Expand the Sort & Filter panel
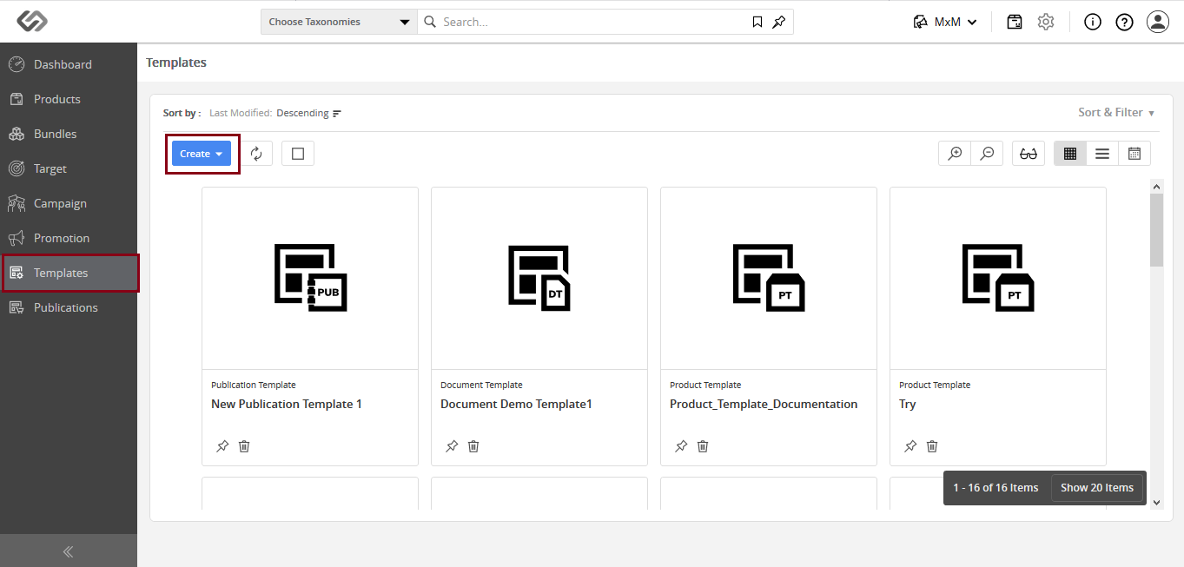The width and height of the screenshot is (1184, 567). click(x=1116, y=113)
